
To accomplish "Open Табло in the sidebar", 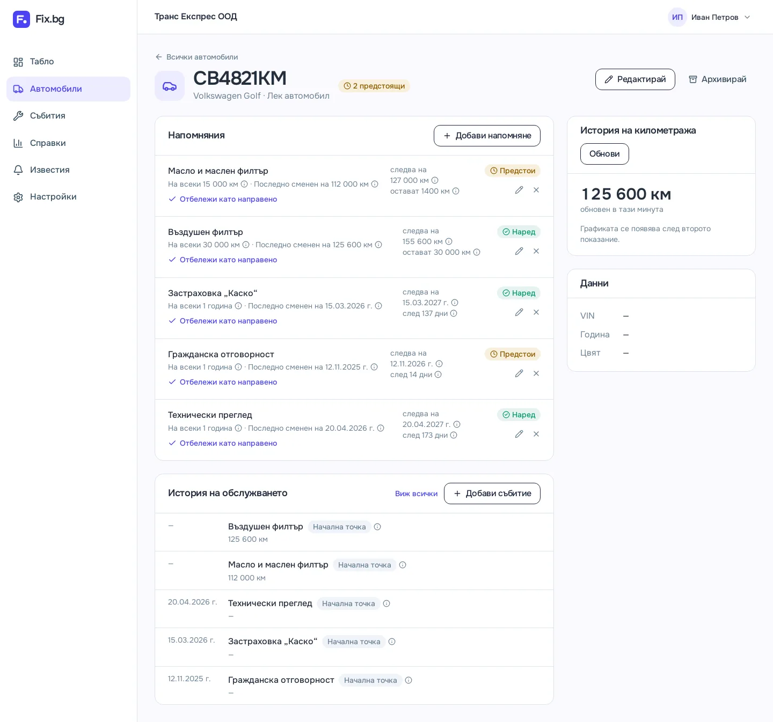I will click(68, 62).
